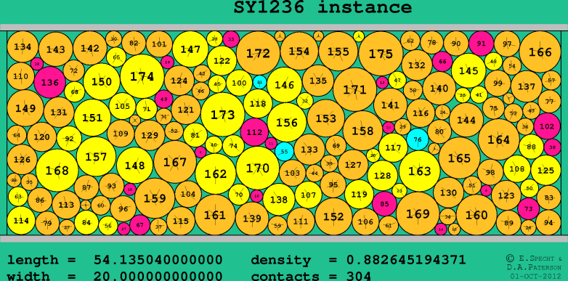Click the orange circle labeled 134
568x281 pixels.
[23, 46]
